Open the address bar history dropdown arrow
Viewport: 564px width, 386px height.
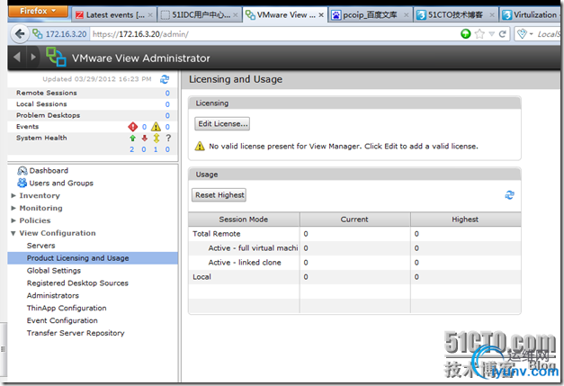(492, 34)
